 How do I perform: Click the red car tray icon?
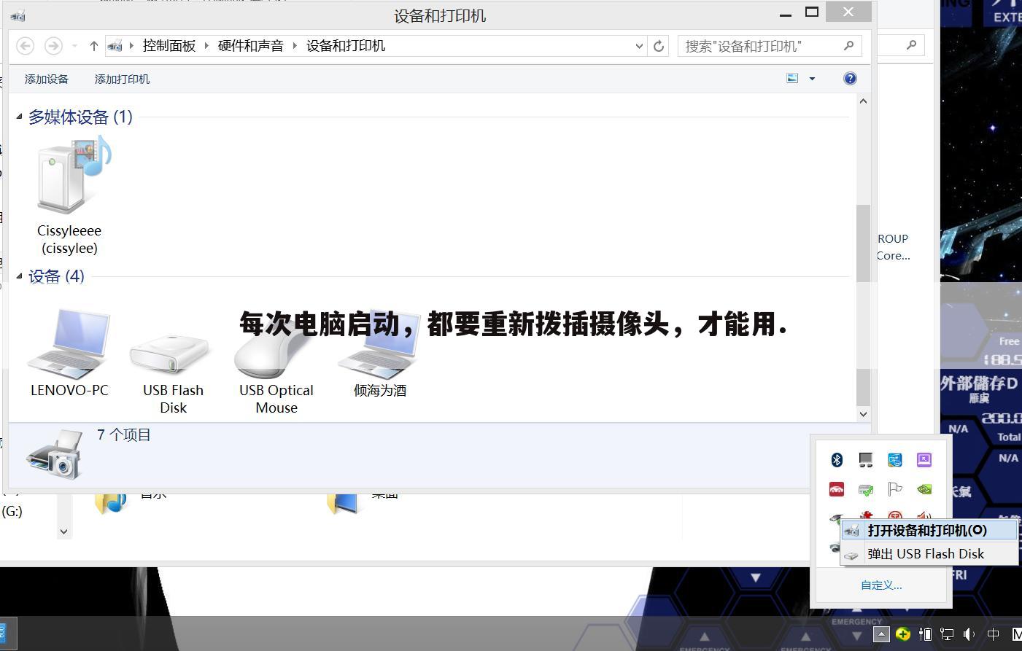click(x=837, y=489)
